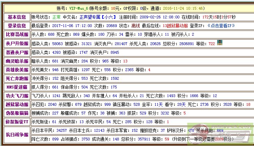
Task: Click the 飞刀杀人 value 1241
Action: (56, 96)
